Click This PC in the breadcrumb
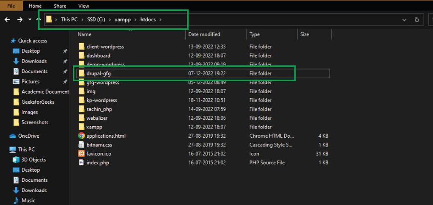Viewport: 433px width, 205px height. (69, 19)
